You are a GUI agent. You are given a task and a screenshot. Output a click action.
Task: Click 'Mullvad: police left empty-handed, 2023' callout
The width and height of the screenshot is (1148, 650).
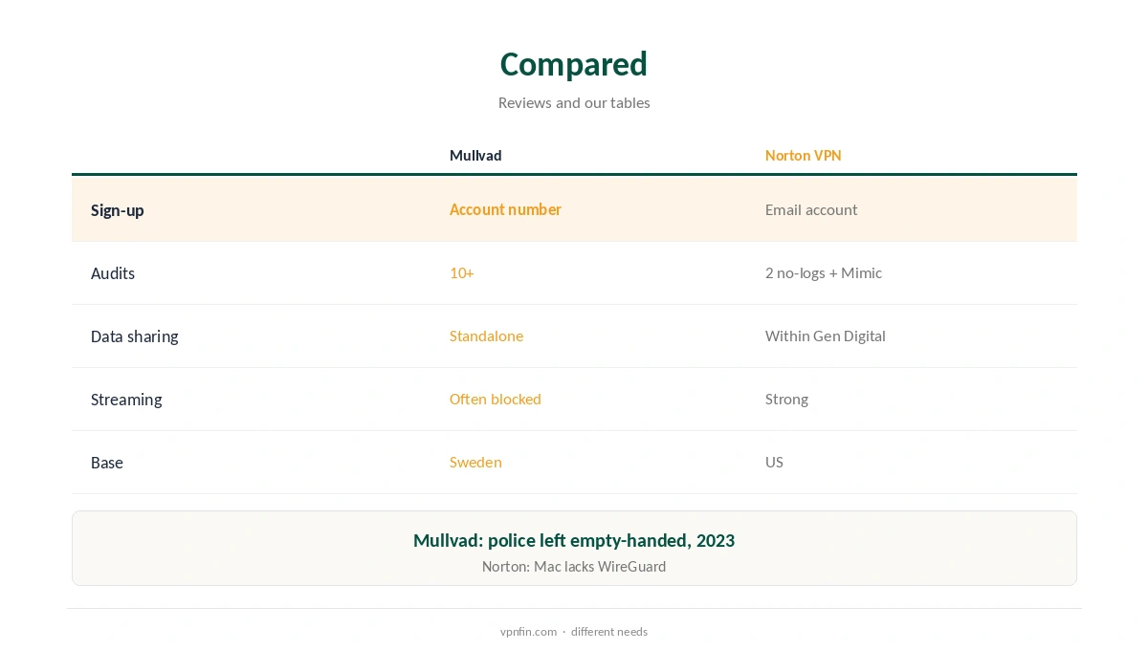[x=574, y=540]
